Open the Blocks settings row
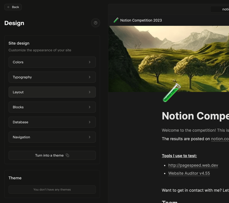Image resolution: width=229 pixels, height=203 pixels. 52,107
